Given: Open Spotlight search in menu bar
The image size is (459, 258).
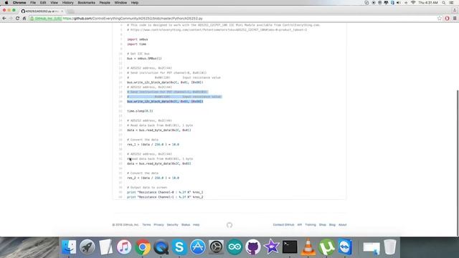Looking at the screenshot, I should pos(444,3).
